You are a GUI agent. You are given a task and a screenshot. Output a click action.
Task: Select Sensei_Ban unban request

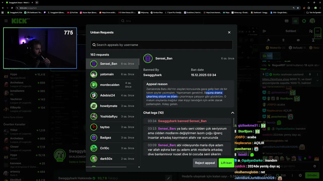click(x=112, y=64)
